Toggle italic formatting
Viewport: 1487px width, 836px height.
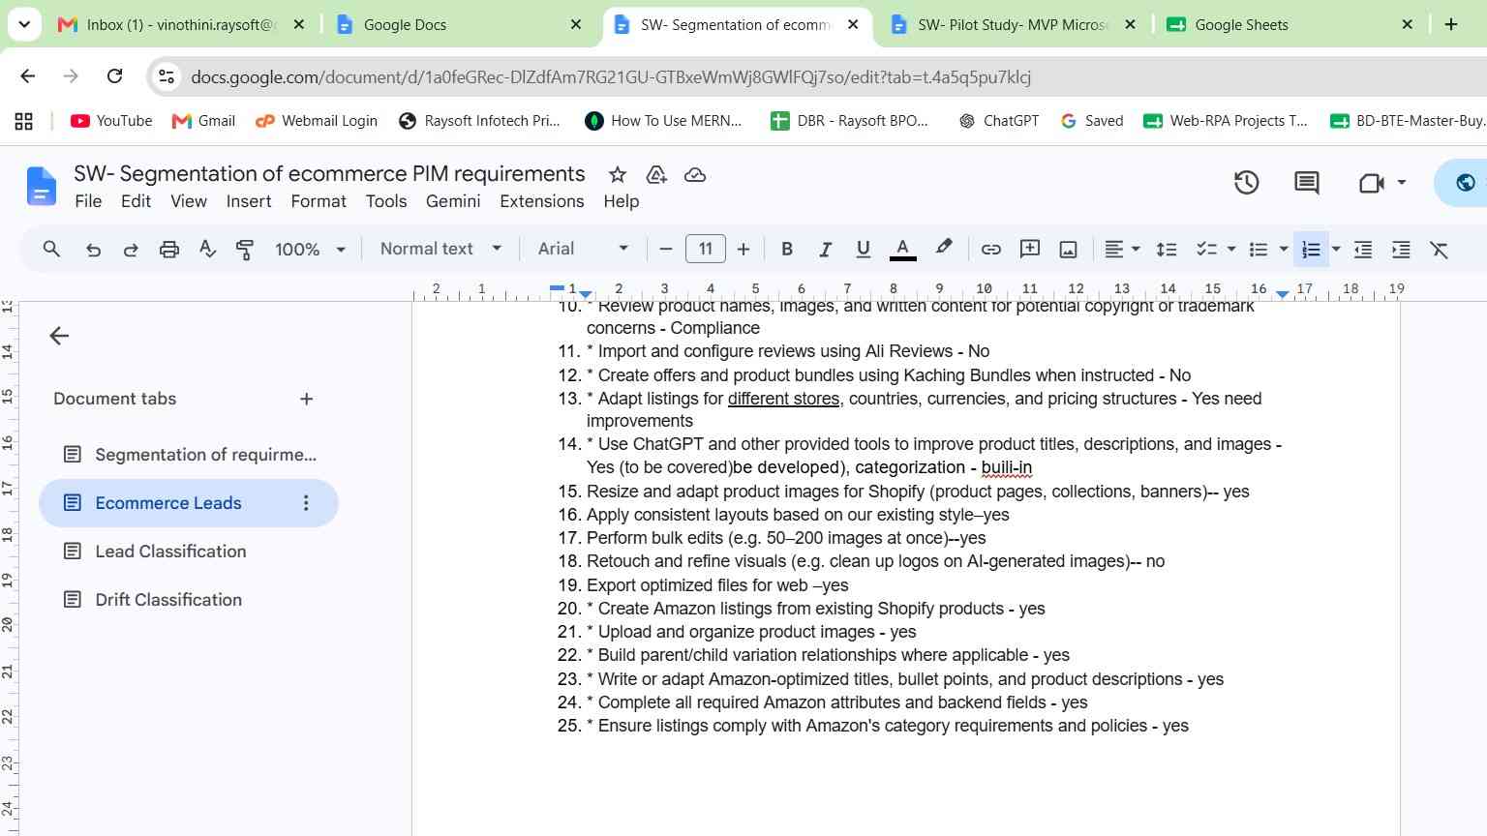825,249
